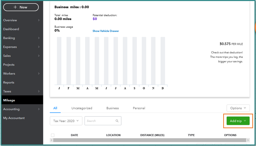The width and height of the screenshot is (256, 146).
Task: Click the horizontal scrollbar track
Action: [150, 140]
